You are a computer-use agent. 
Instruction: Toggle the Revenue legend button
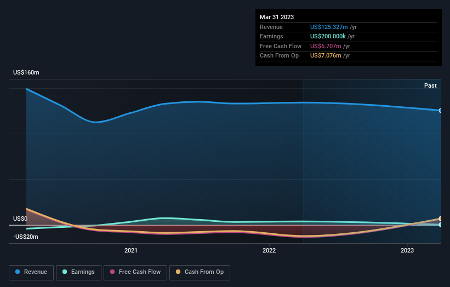pyautogui.click(x=31, y=272)
